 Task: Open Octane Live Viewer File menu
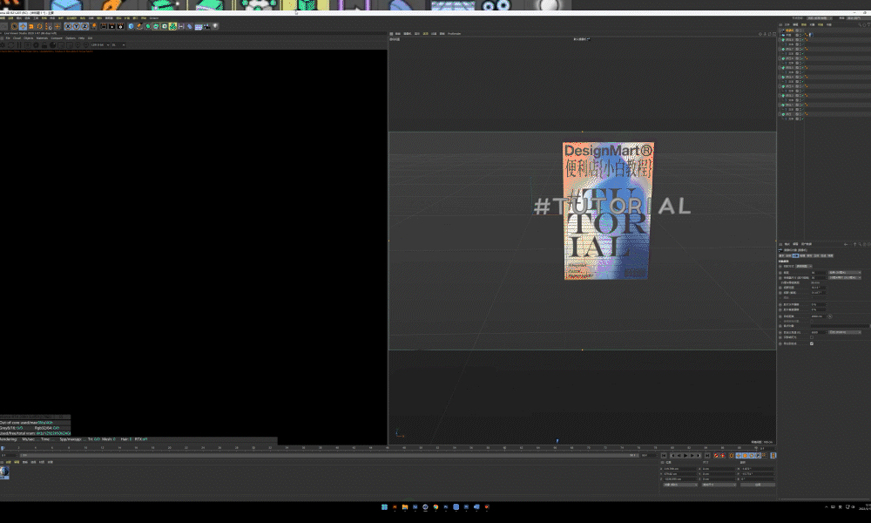8,37
